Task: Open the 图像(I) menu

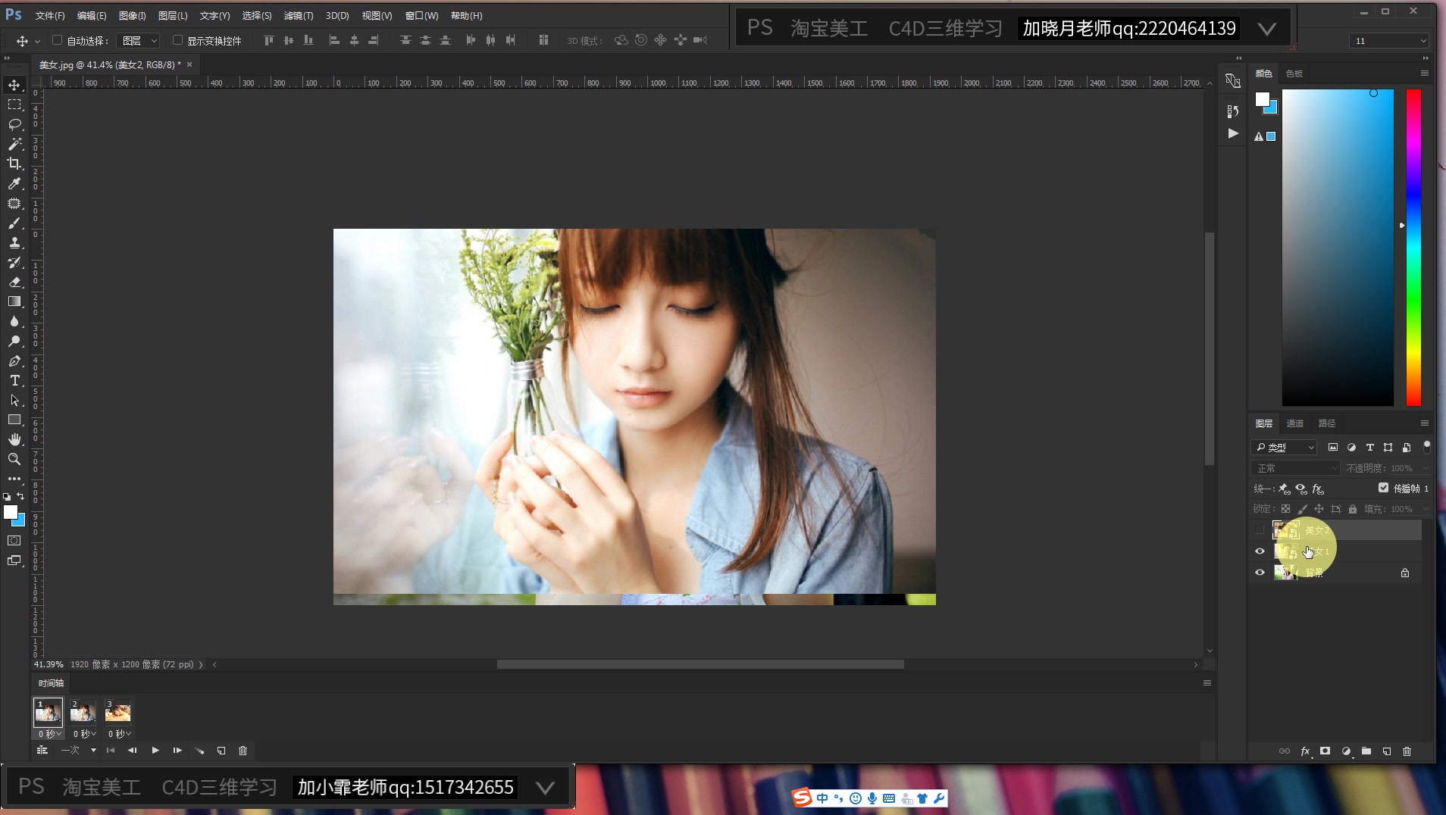Action: 133,15
